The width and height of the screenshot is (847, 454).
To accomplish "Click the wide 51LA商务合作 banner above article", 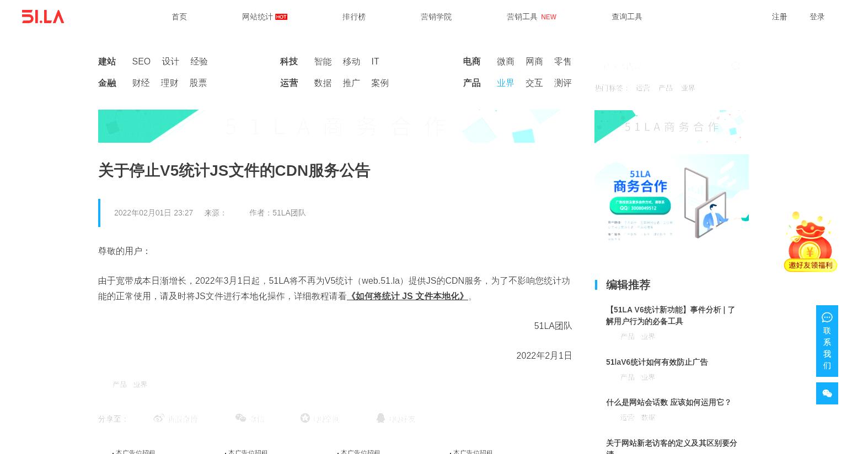I will [335, 126].
